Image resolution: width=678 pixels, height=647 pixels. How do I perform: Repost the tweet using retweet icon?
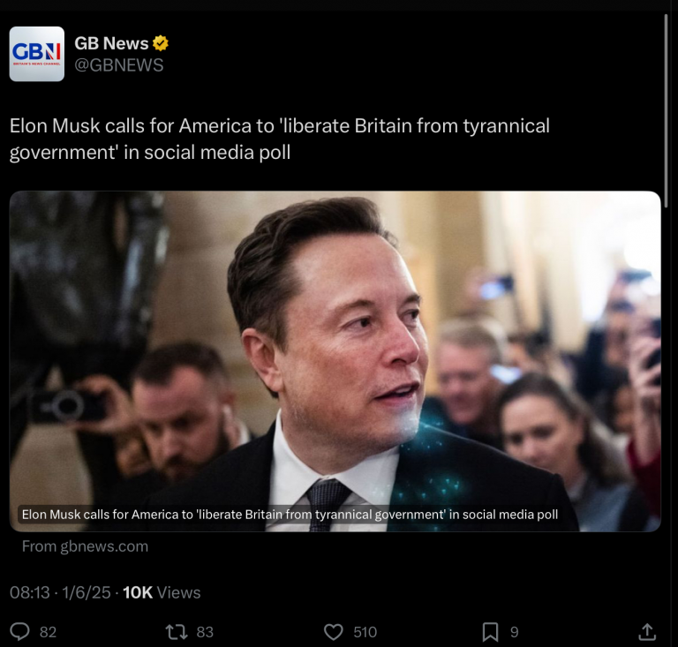tap(177, 631)
